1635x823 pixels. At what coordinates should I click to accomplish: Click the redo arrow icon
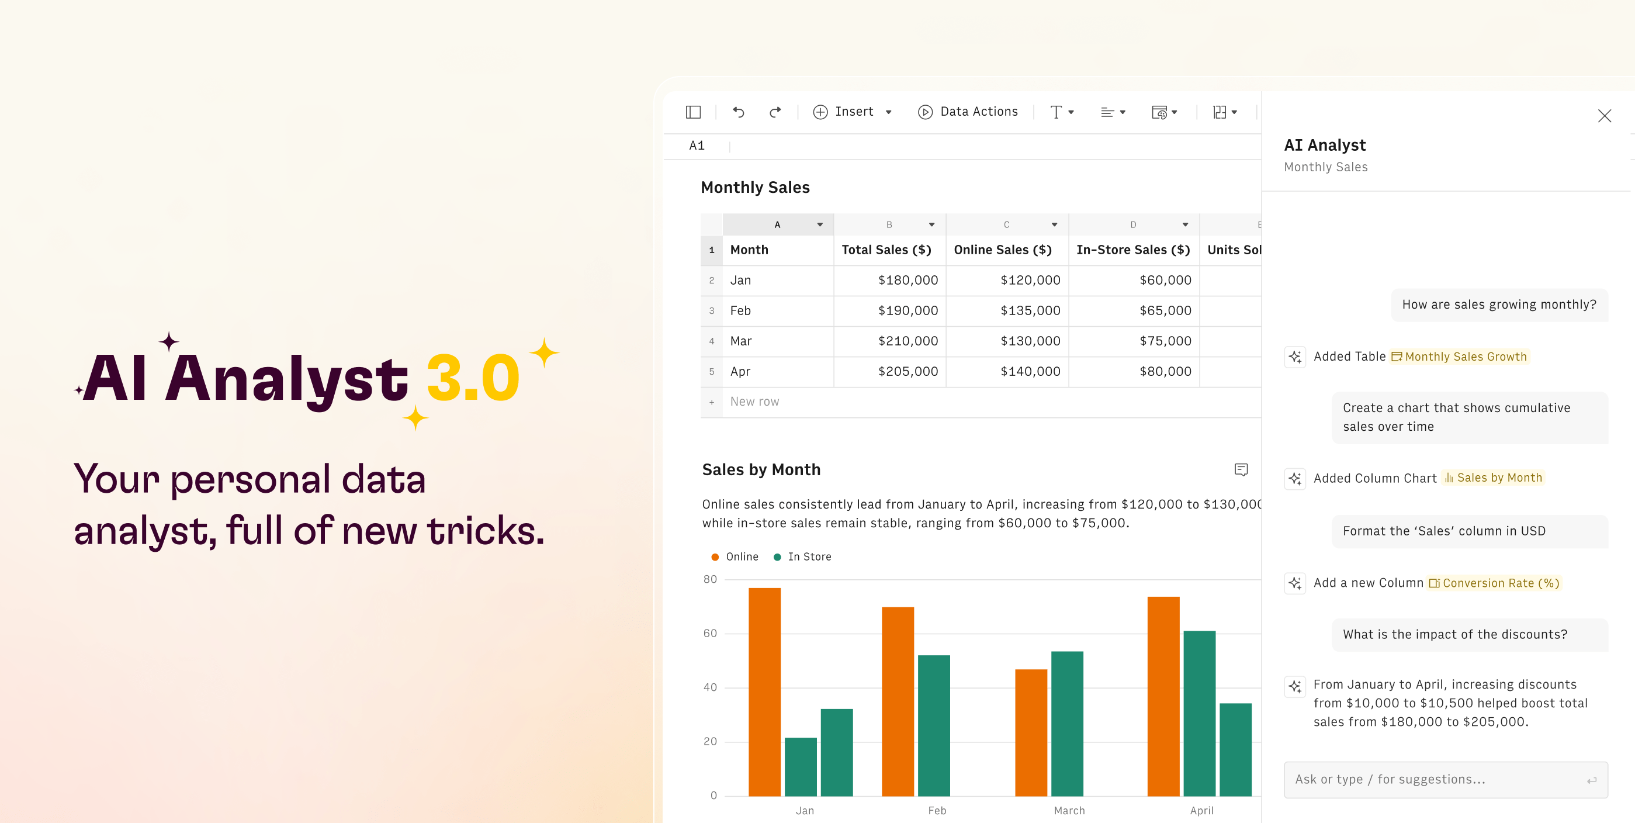click(775, 112)
